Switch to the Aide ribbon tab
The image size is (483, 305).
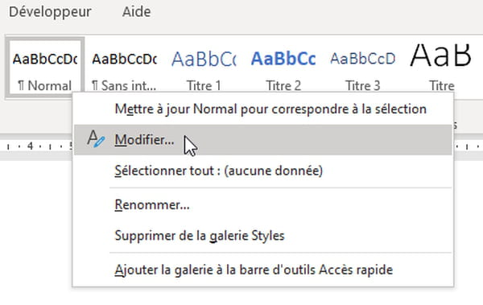pyautogui.click(x=137, y=12)
